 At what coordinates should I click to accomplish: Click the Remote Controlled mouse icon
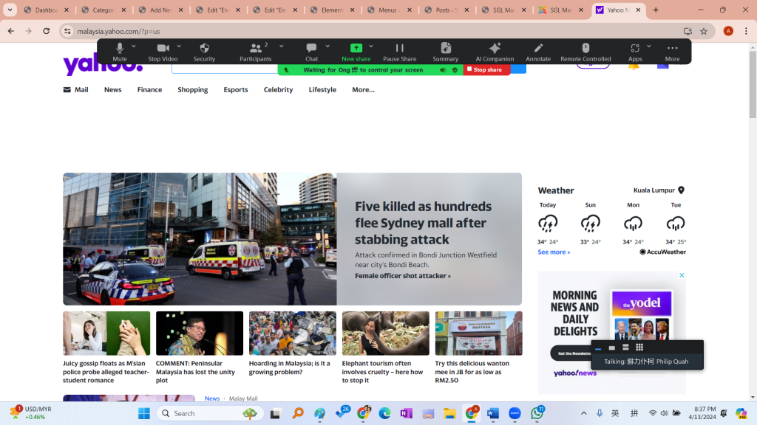coord(585,50)
